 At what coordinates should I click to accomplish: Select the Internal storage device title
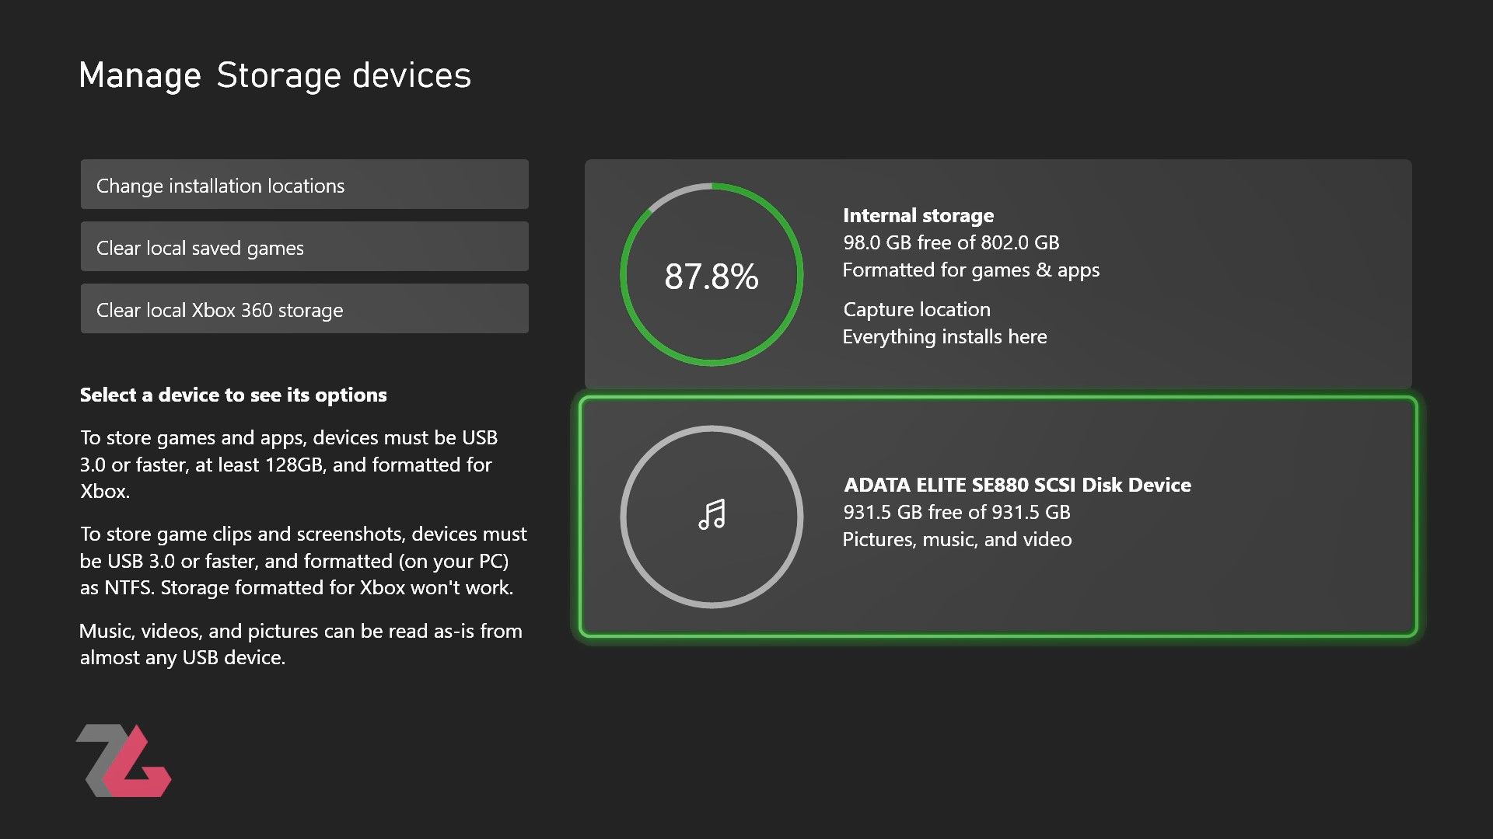coord(918,215)
